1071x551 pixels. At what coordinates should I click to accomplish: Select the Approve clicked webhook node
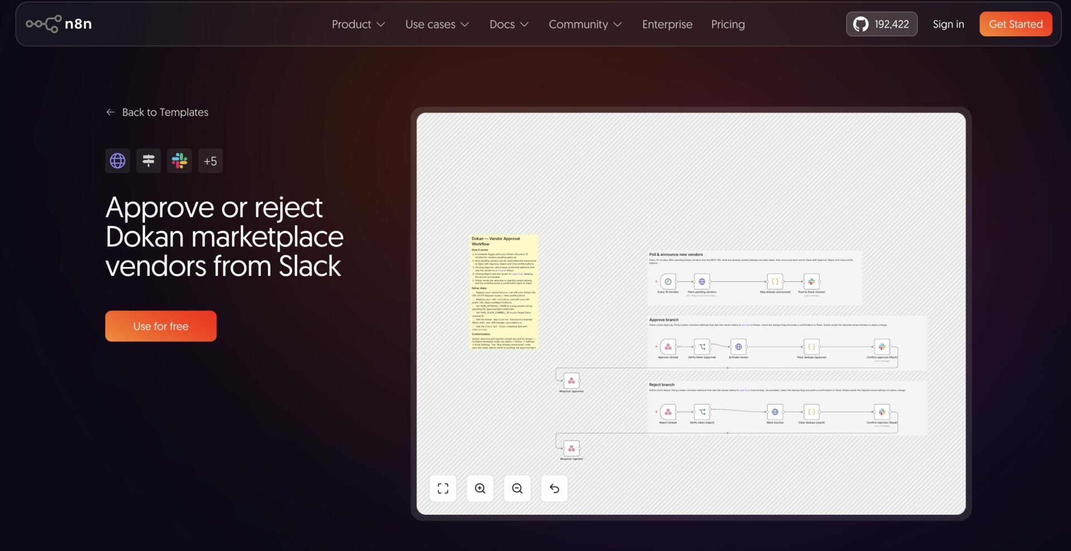pyautogui.click(x=668, y=347)
